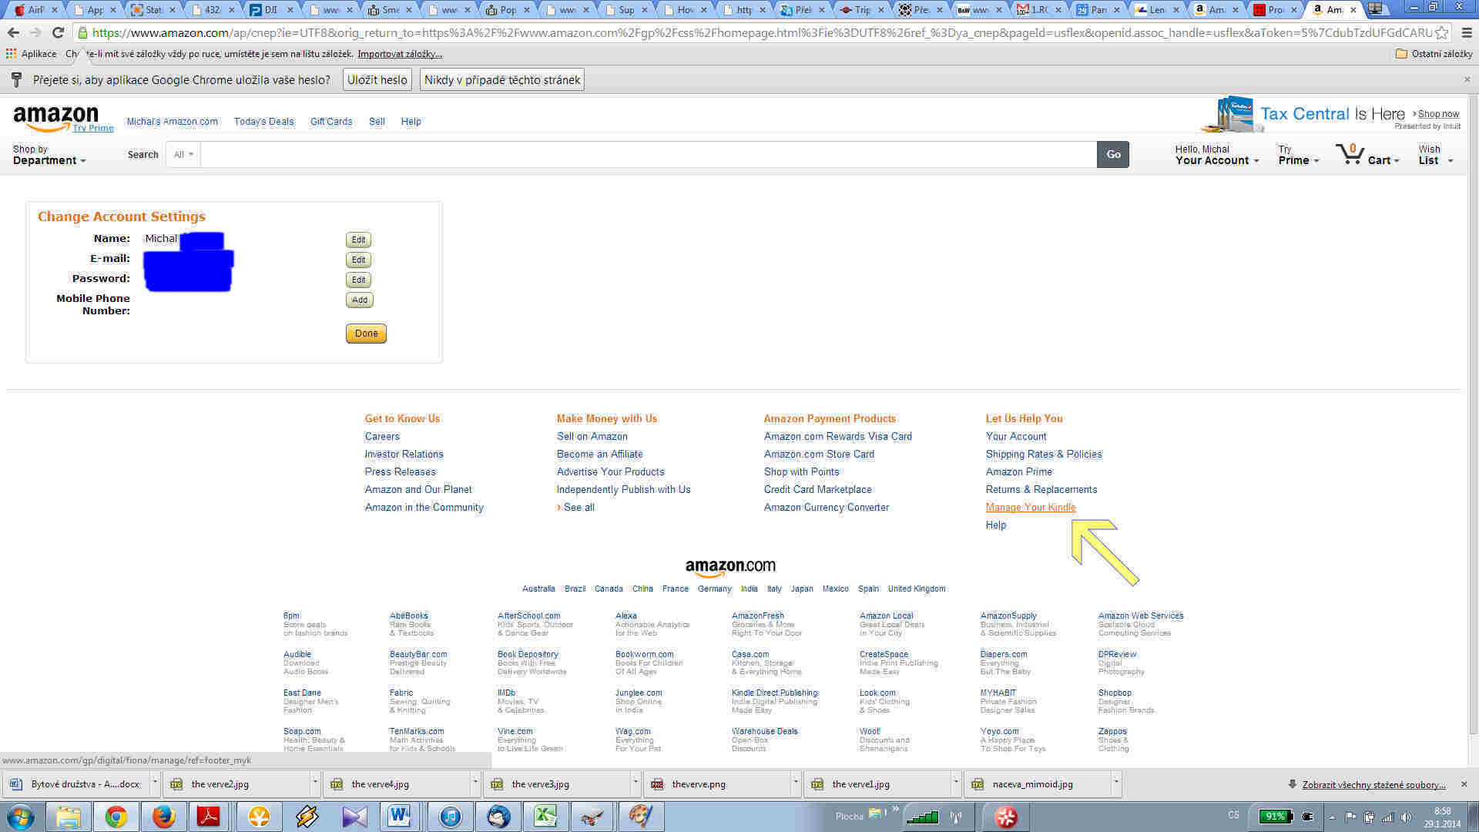This screenshot has height=832, width=1479.
Task: Switch to the DJI browser tab
Action: coord(270,10)
